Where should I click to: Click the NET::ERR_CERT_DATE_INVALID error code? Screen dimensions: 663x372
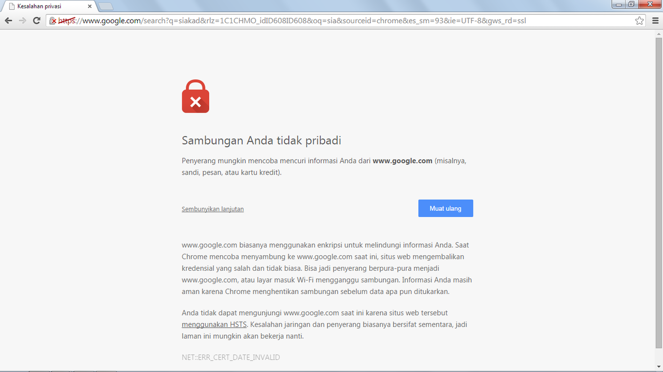tap(231, 357)
